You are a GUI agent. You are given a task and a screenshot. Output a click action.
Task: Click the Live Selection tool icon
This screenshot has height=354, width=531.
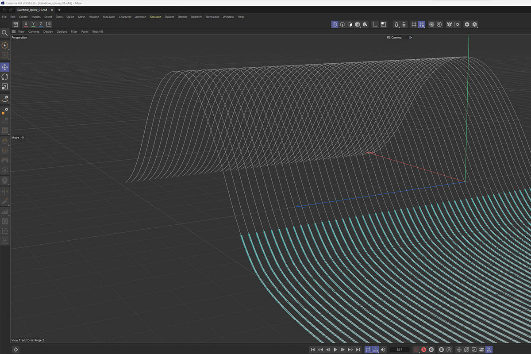[x=5, y=46]
